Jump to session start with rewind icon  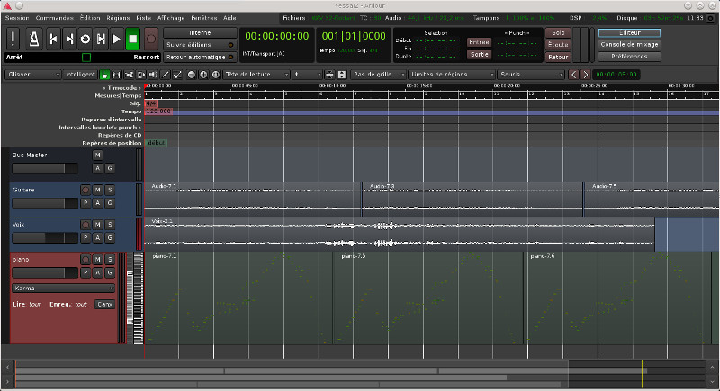click(x=53, y=39)
